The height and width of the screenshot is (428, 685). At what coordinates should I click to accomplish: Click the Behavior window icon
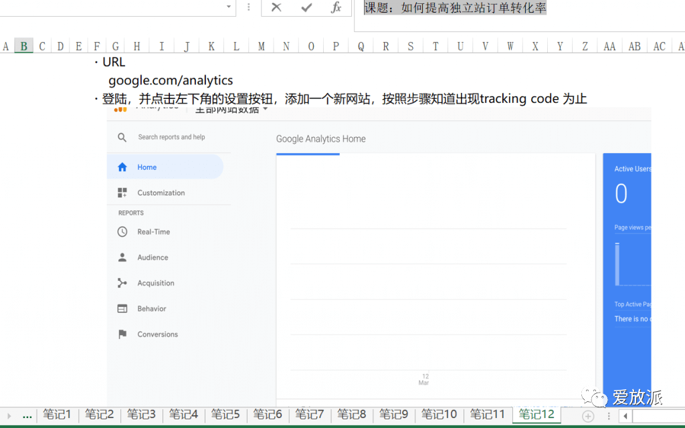click(122, 308)
